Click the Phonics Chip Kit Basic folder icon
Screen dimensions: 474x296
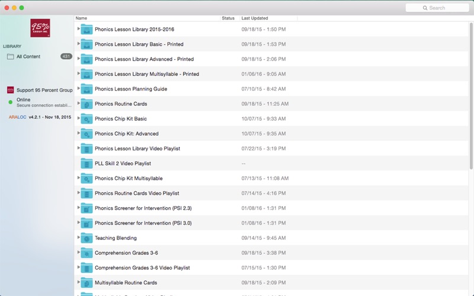point(87,119)
